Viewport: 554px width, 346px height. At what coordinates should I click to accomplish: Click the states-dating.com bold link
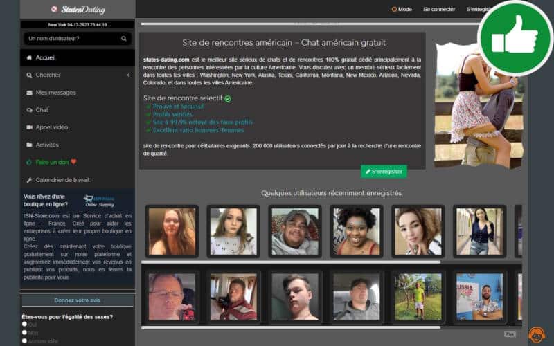pos(166,60)
